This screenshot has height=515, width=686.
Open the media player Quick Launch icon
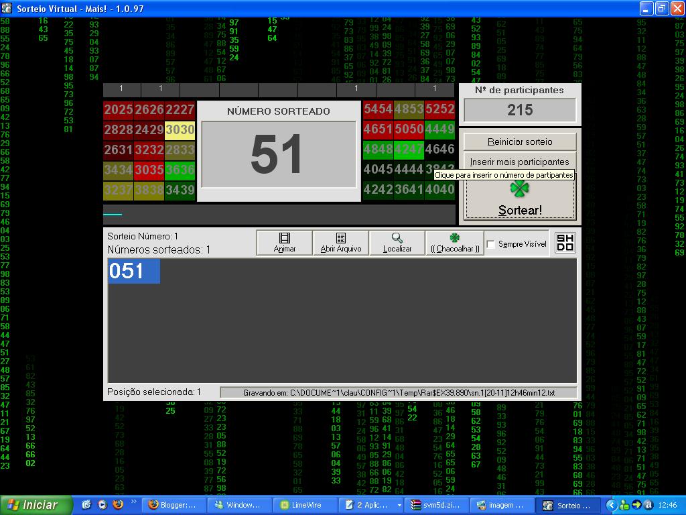pos(102,504)
